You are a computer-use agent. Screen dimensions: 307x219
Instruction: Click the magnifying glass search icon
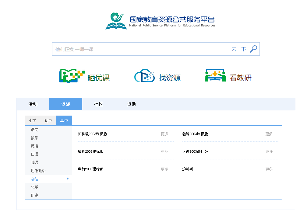(x=253, y=49)
